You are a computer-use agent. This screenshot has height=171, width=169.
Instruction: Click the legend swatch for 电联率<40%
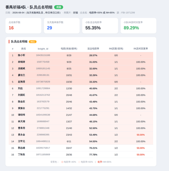click(x=62, y=162)
